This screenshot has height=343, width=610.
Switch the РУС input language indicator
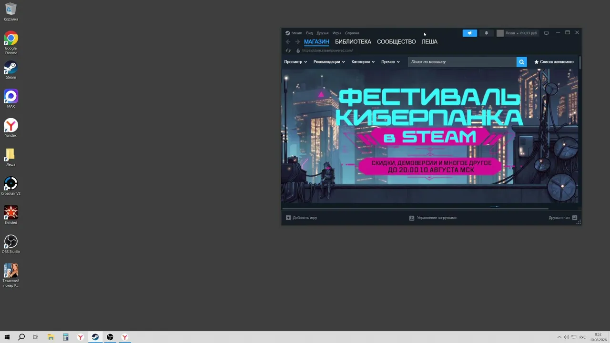582,337
